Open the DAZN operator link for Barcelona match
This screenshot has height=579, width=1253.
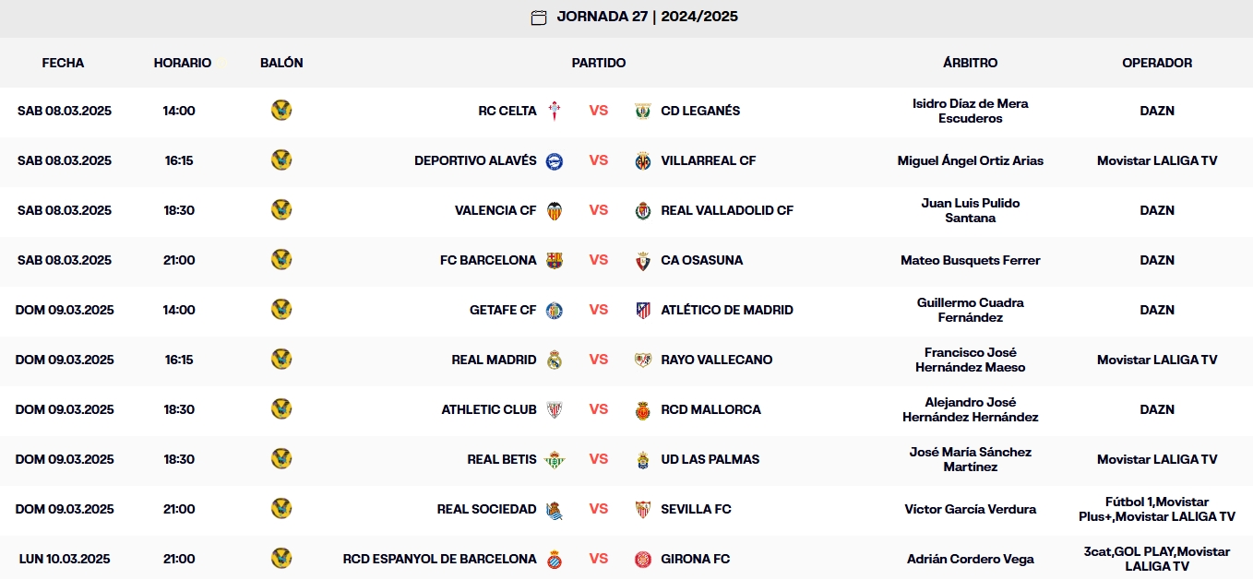pos(1156,260)
